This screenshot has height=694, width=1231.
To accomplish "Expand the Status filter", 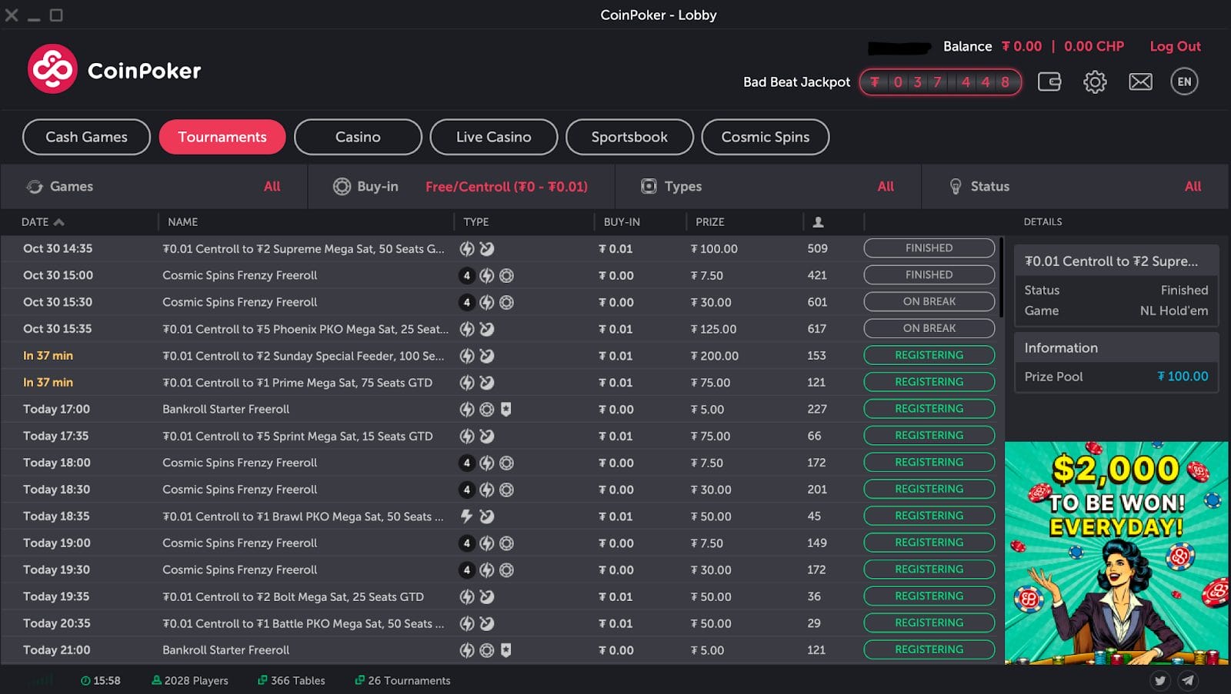I will pos(1075,186).
